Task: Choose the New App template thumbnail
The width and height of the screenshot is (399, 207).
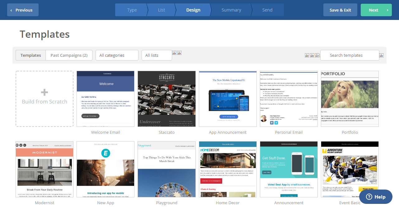Action: pyautogui.click(x=106, y=169)
